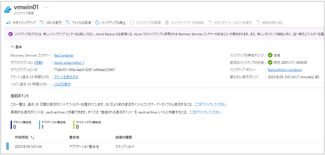325x155 pixels.
Task: Select ファイルの回復 file recovery icon
Action: pos(68,23)
